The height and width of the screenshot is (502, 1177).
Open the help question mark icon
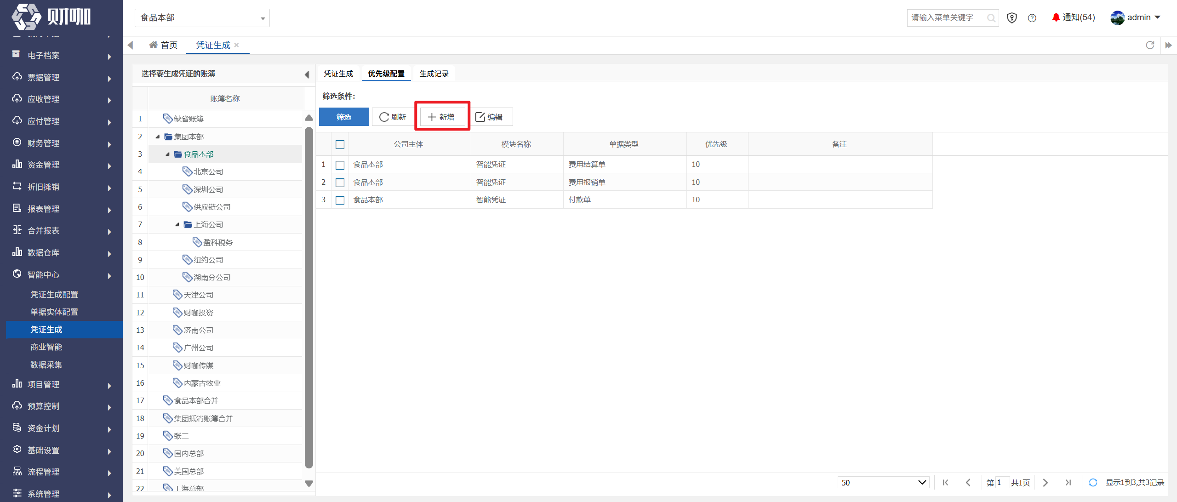click(1032, 18)
